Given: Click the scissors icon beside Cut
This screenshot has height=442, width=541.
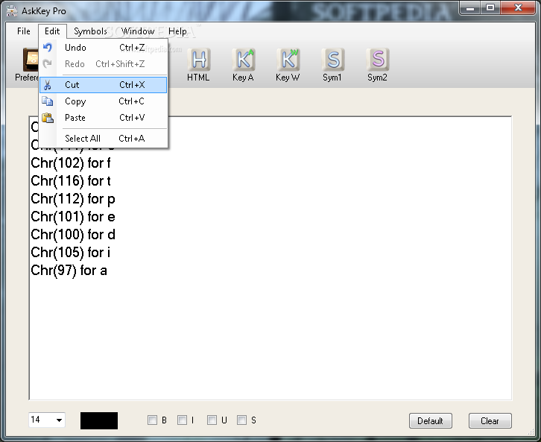Looking at the screenshot, I should (x=48, y=85).
